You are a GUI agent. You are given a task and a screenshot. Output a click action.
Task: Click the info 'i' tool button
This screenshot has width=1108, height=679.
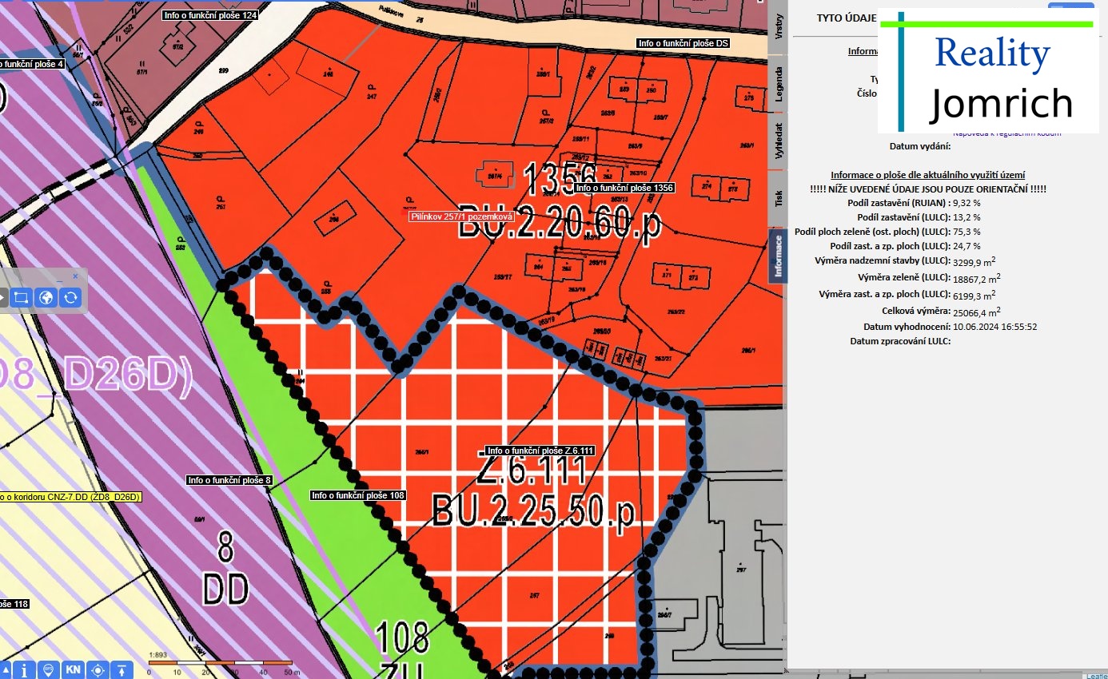point(25,669)
